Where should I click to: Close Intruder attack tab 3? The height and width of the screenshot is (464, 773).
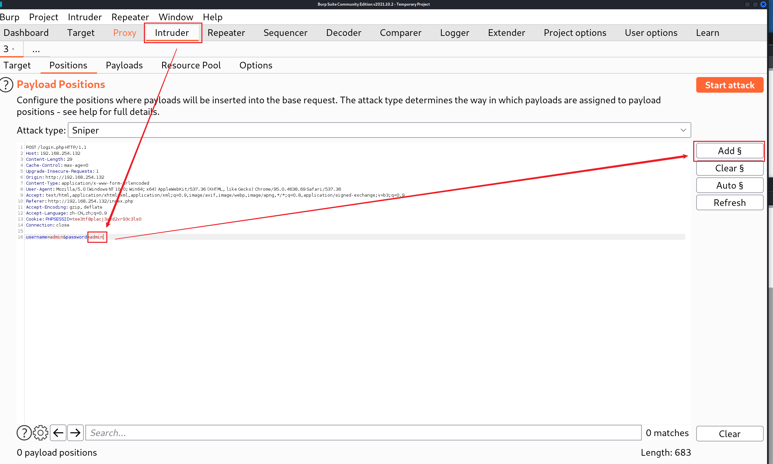point(13,49)
